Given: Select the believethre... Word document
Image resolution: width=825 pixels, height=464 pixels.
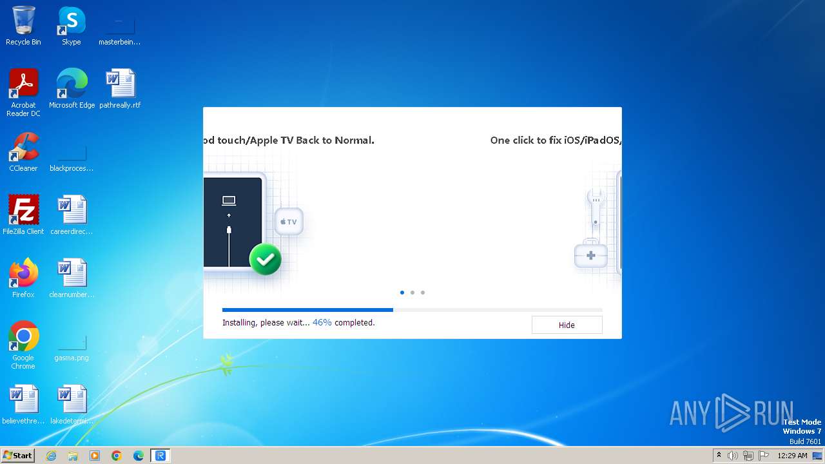Looking at the screenshot, I should [23, 405].
